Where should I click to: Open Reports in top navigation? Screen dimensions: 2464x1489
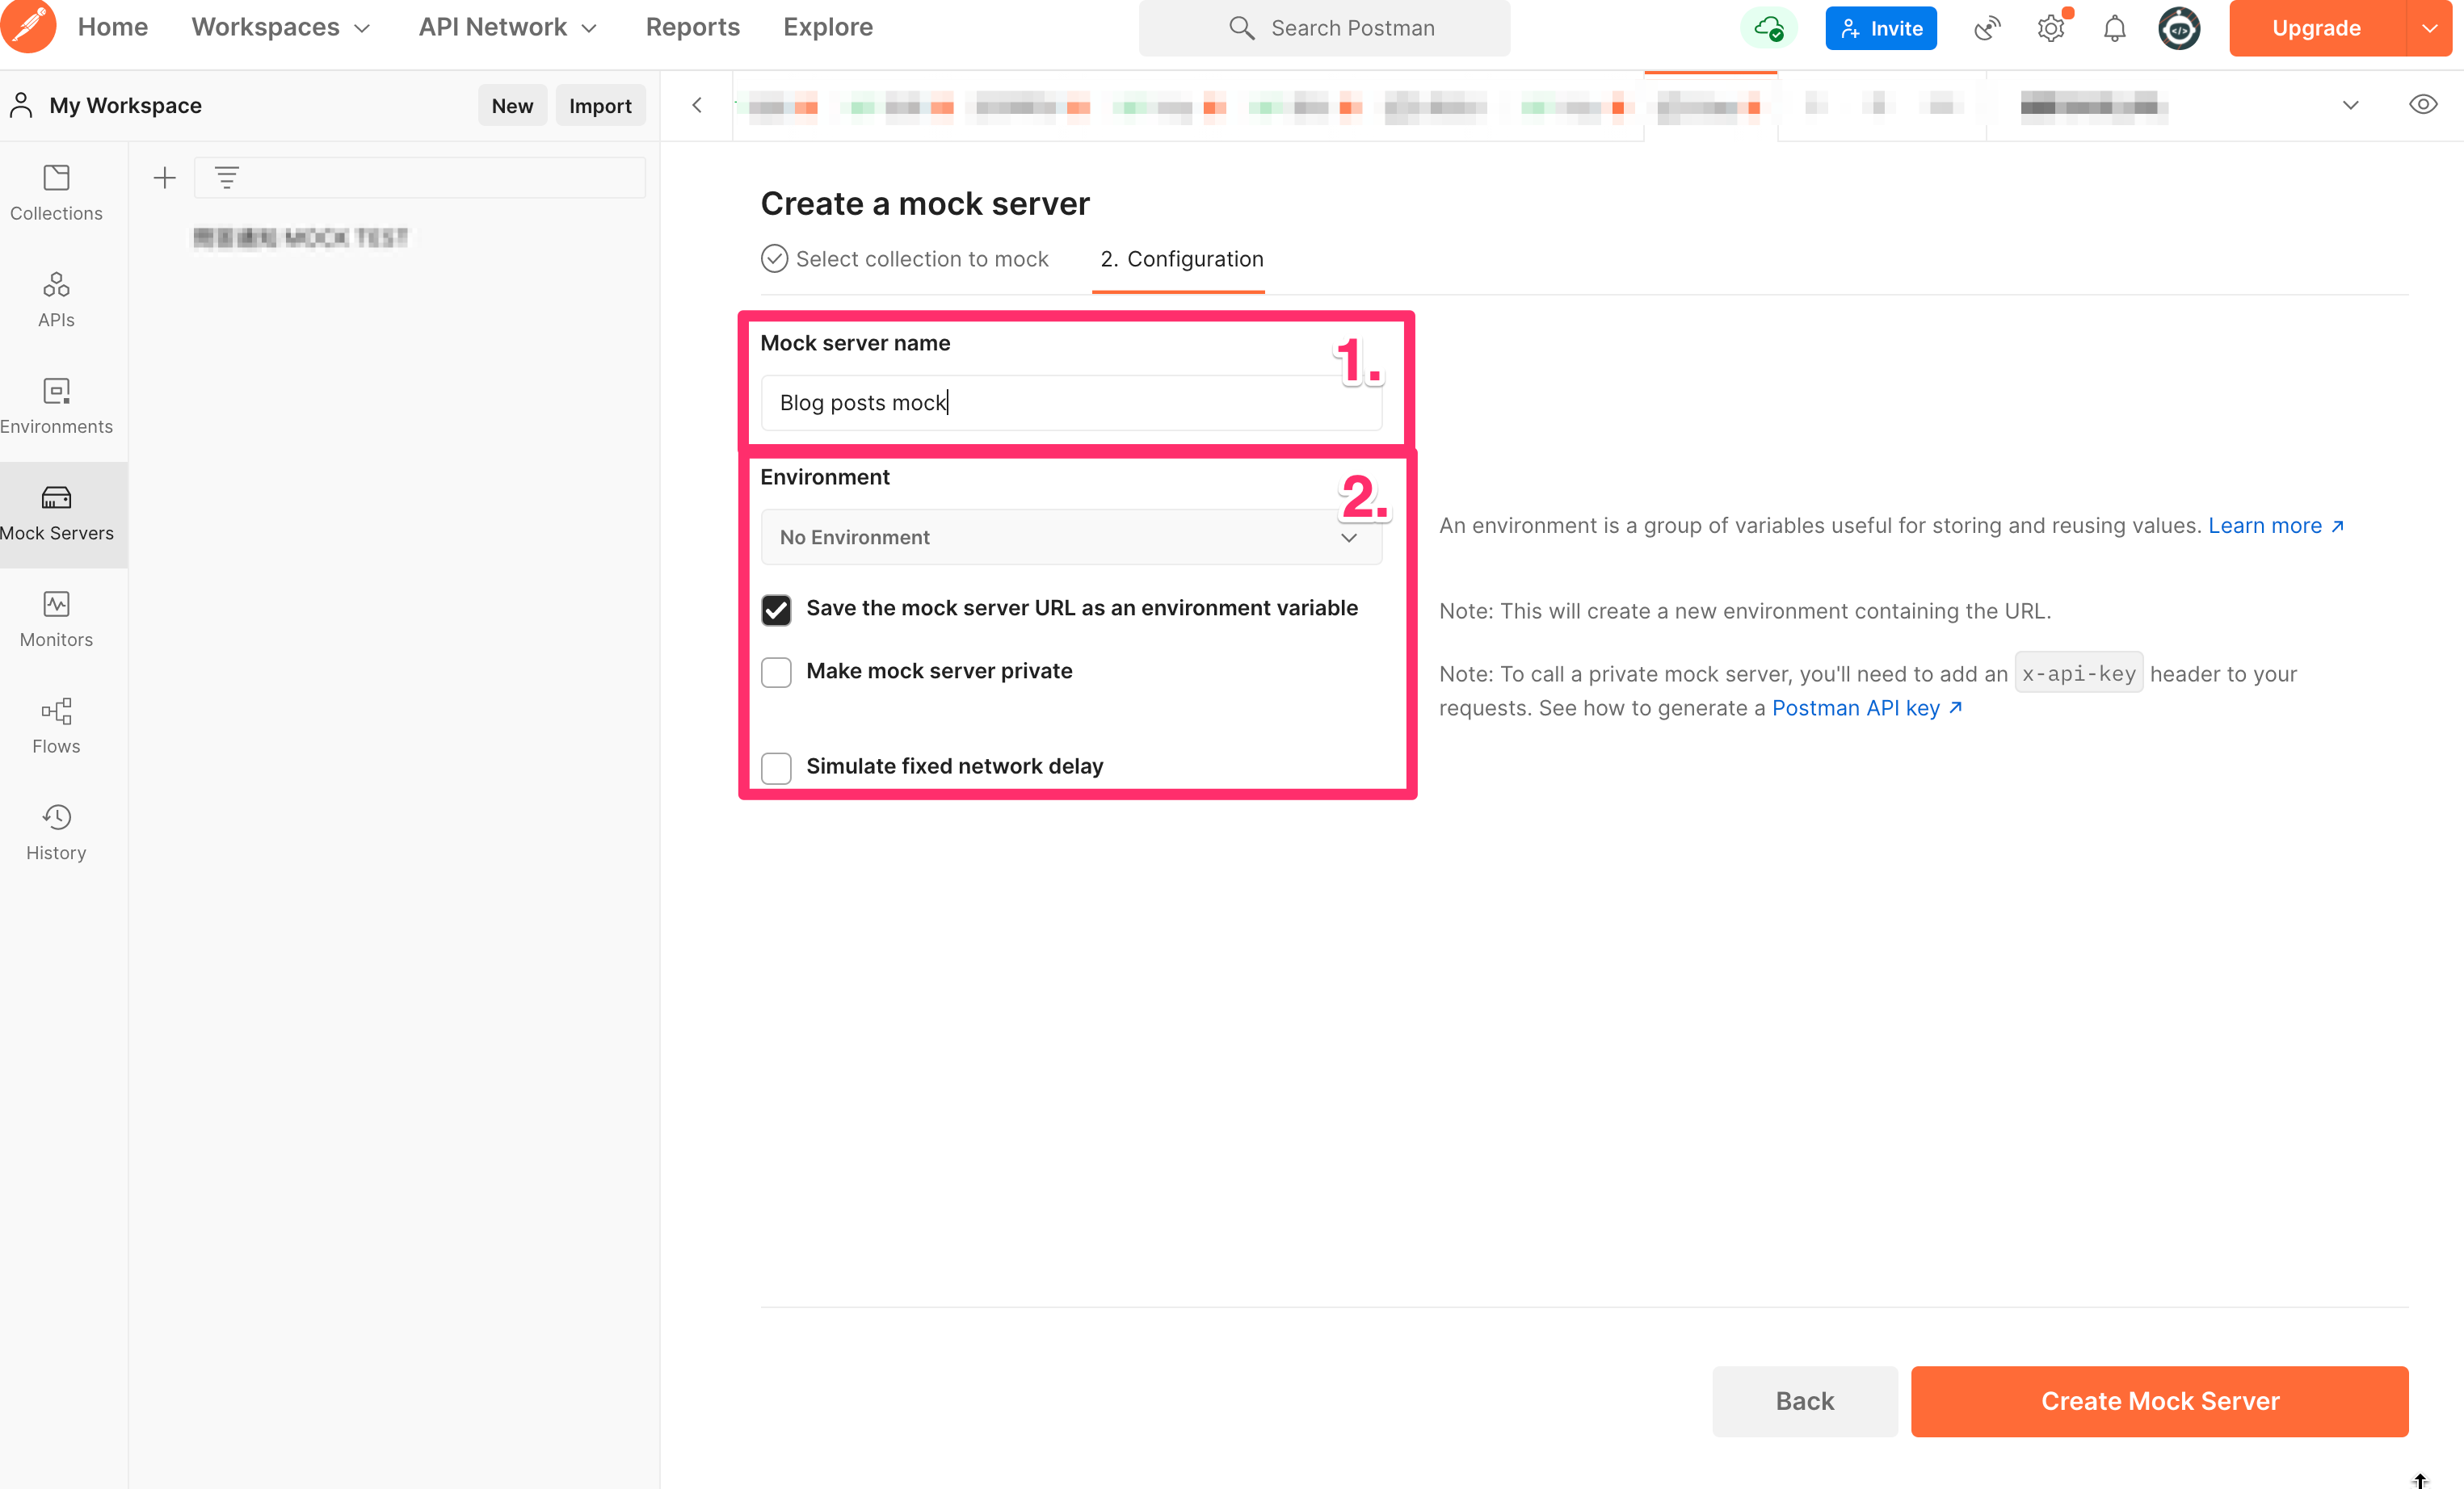(693, 27)
